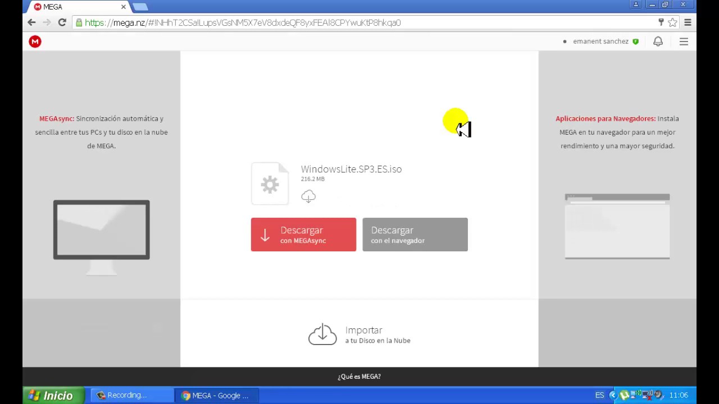Open the emanent sanchez account name
The height and width of the screenshot is (404, 719).
click(600, 42)
